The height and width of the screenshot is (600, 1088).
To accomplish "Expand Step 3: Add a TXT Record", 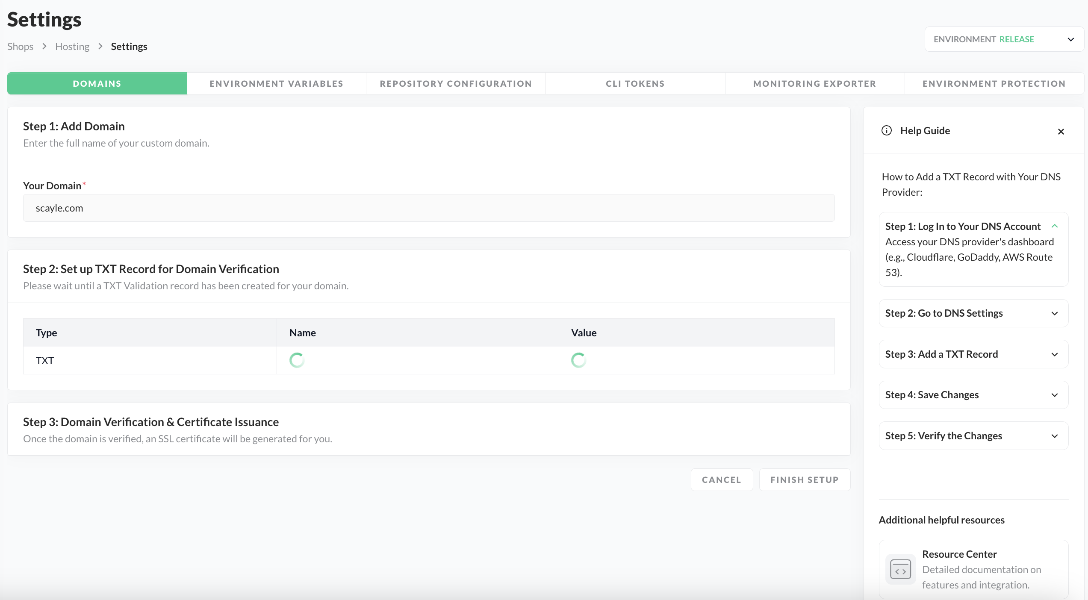I will tap(1054, 354).
